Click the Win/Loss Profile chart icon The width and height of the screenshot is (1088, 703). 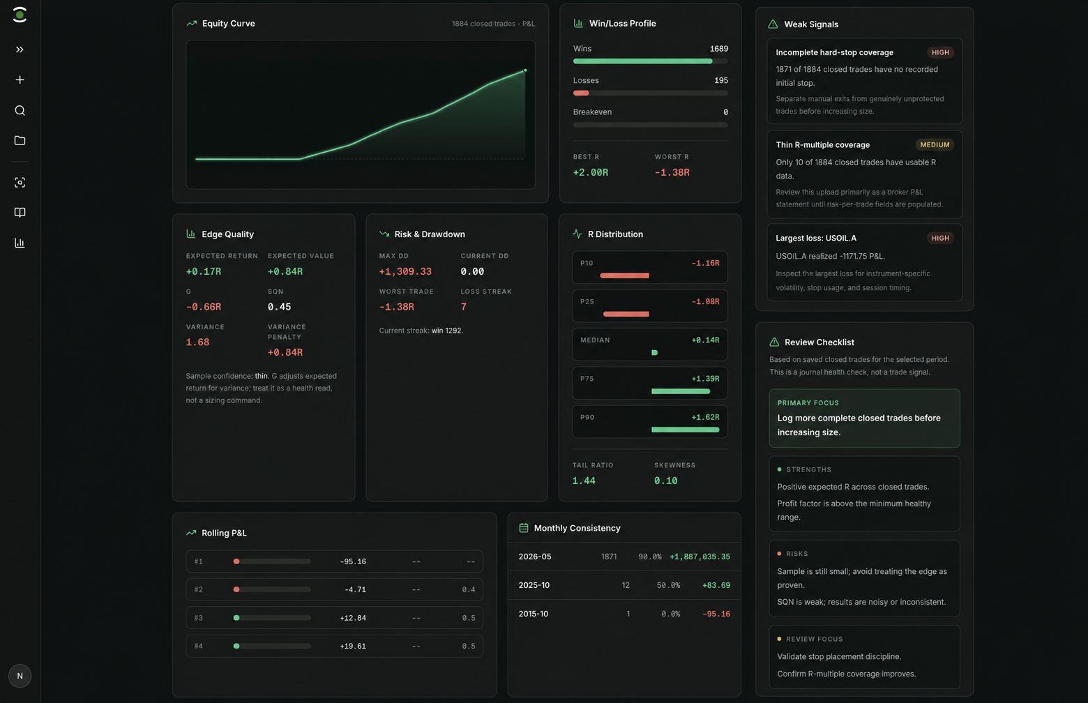[x=578, y=23]
